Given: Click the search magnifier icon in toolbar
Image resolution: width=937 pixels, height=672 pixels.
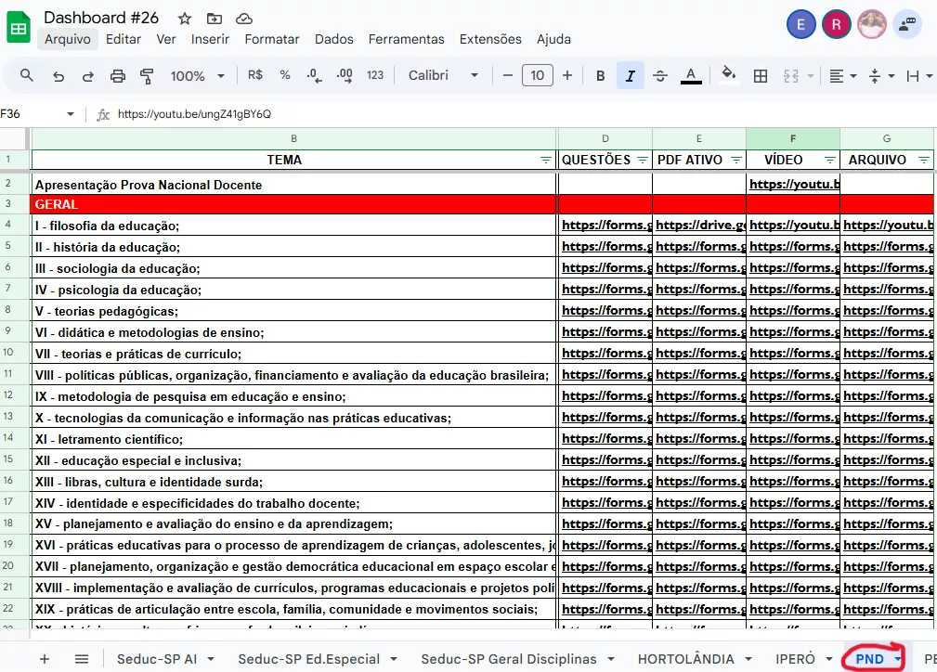Looking at the screenshot, I should point(27,76).
